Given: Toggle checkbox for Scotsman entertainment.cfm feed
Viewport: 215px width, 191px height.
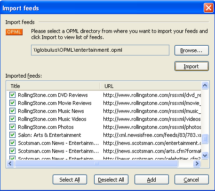Looking at the screenshot, I should pyautogui.click(x=12, y=143).
